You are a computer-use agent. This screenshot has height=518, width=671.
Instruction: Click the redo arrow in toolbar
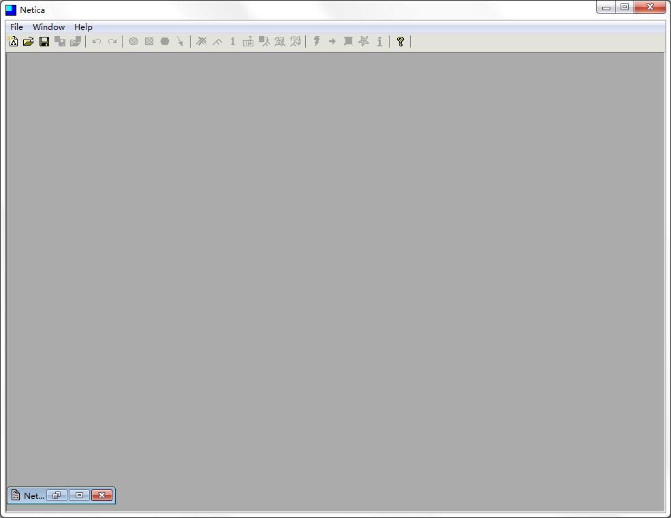pos(112,42)
